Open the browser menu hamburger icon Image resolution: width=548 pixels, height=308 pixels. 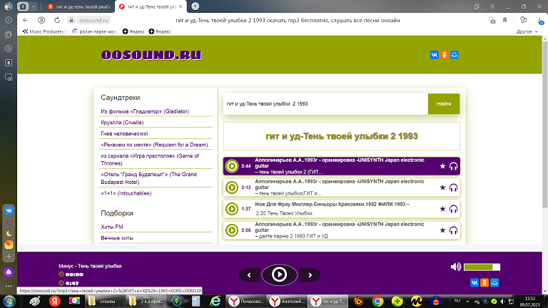[x=492, y=6]
